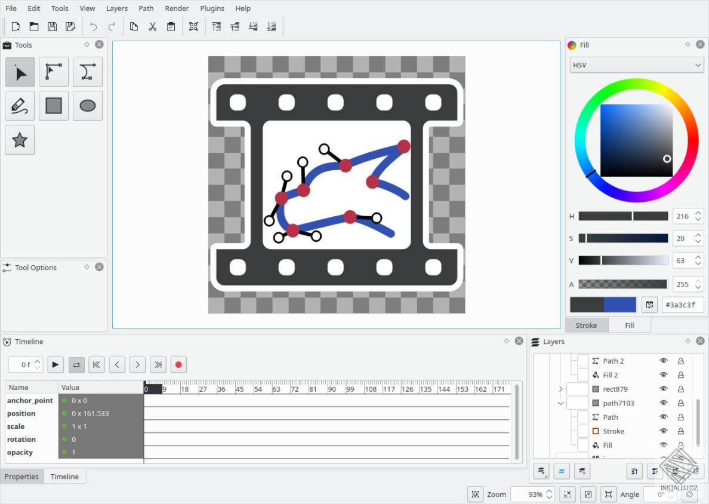The width and height of the screenshot is (709, 504).
Task: Hide the rect879 layer with eye icon
Action: coord(663,389)
